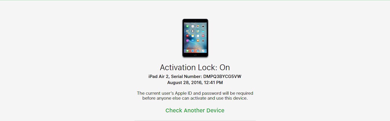Screen dimensions: 390x121
Task: Tap the Music icon in the iPad dock
Action: 203,51
